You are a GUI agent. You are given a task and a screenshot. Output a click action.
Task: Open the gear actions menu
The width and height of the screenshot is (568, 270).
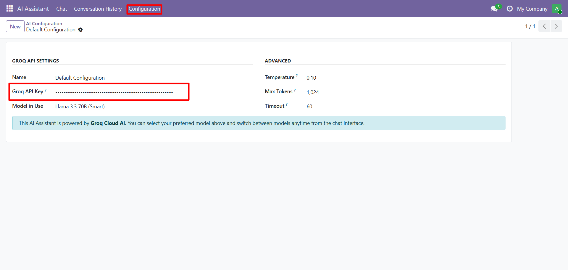(80, 30)
